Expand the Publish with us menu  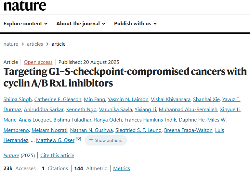135,23
